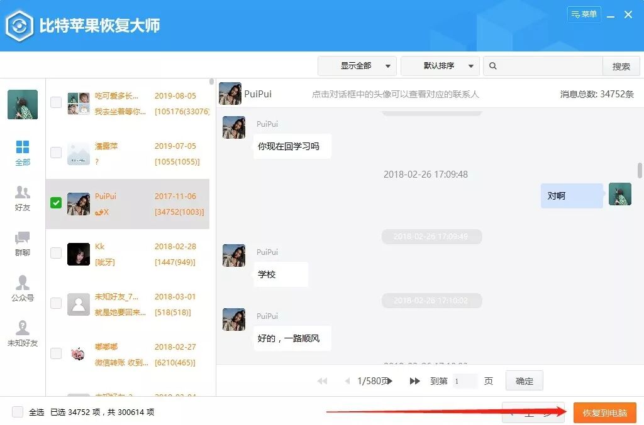Image resolution: width=644 pixels, height=425 pixels.
Task: Select the 未知好友 category tab
Action: [23, 333]
